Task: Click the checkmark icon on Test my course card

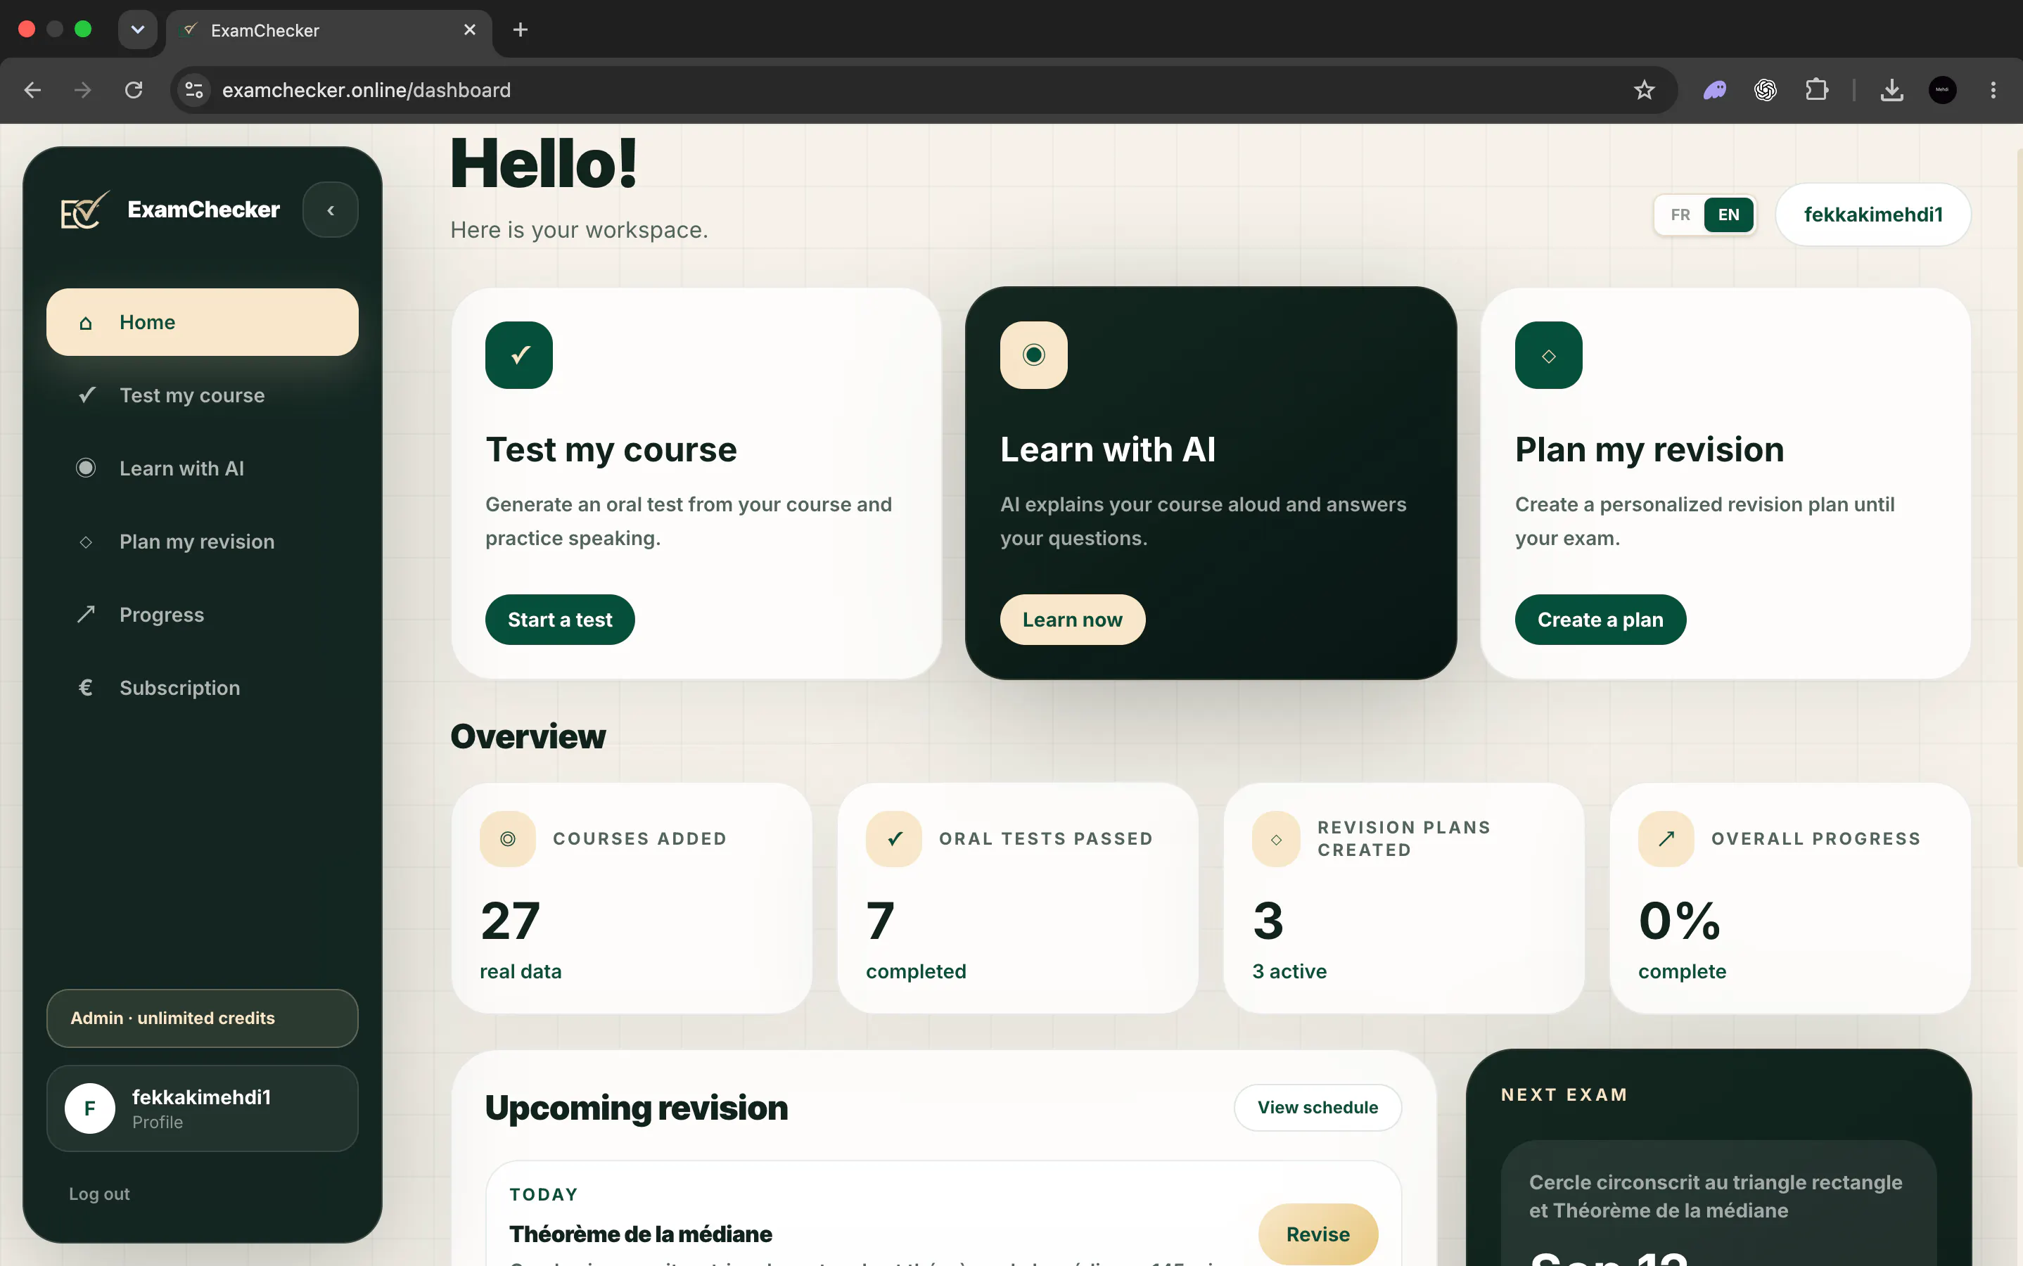Action: [519, 355]
